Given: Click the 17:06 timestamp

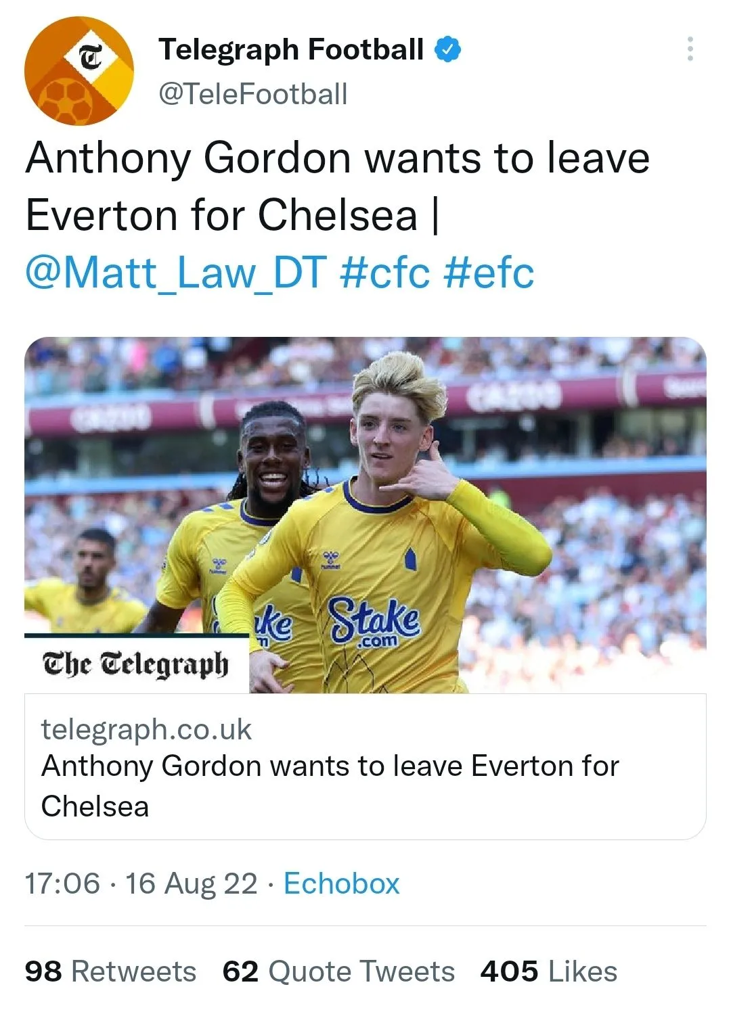Looking at the screenshot, I should tap(62, 883).
